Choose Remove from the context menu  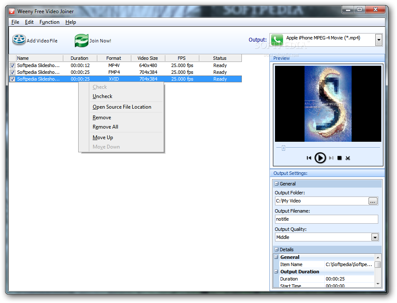click(x=102, y=118)
